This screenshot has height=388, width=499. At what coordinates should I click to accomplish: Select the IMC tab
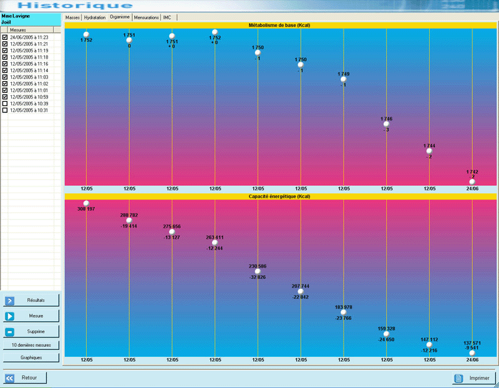(x=167, y=17)
